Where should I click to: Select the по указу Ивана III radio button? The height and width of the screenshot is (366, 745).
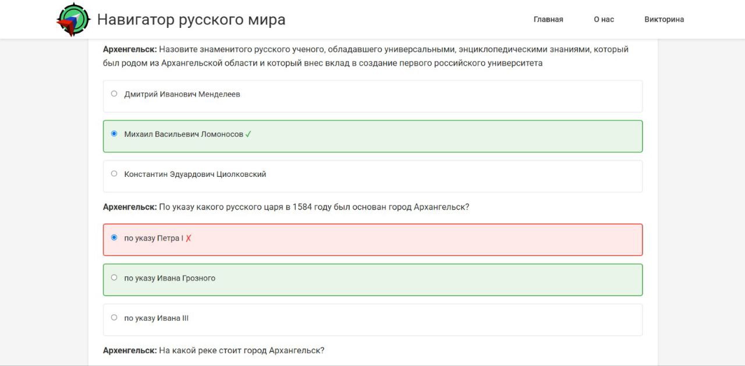pyautogui.click(x=114, y=318)
